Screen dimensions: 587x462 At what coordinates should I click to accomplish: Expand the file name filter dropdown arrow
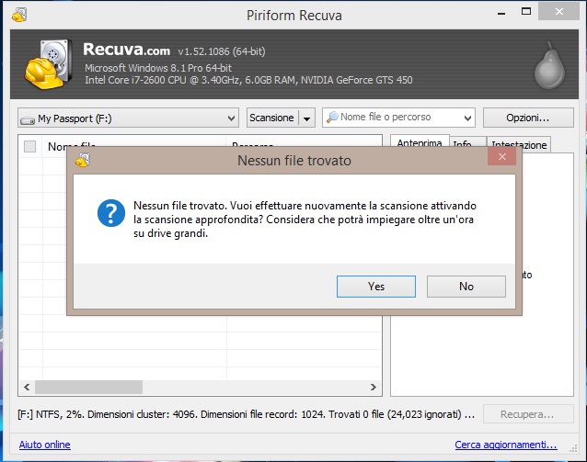pos(467,118)
